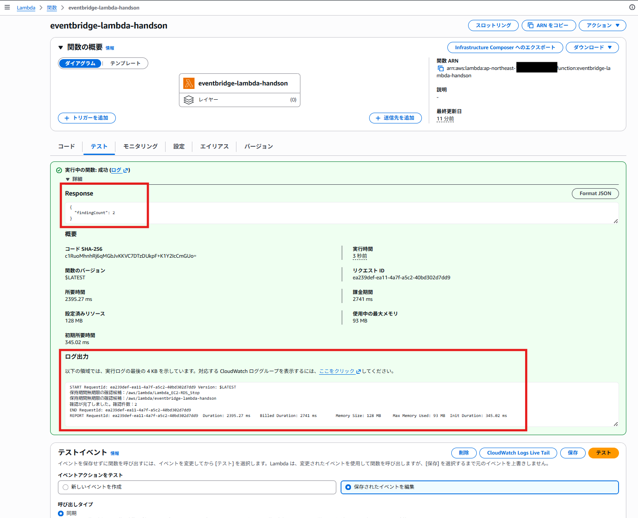
Task: Export to Infrastructure Composer
Action: pyautogui.click(x=505, y=47)
